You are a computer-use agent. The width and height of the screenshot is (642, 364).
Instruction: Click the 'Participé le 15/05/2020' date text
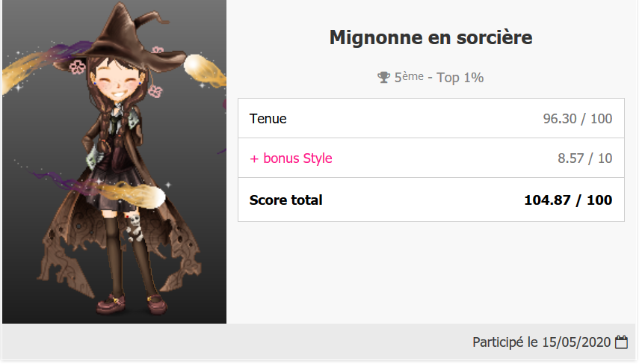541,342
